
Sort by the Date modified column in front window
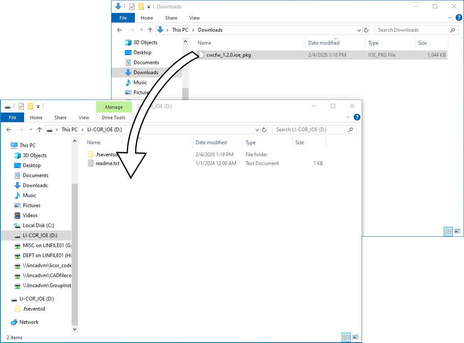[211, 143]
